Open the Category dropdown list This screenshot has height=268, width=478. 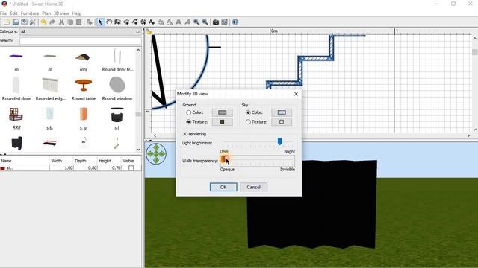[81, 31]
